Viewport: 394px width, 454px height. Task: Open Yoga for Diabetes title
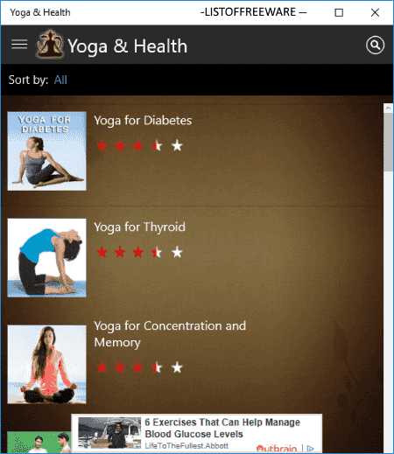click(x=143, y=121)
